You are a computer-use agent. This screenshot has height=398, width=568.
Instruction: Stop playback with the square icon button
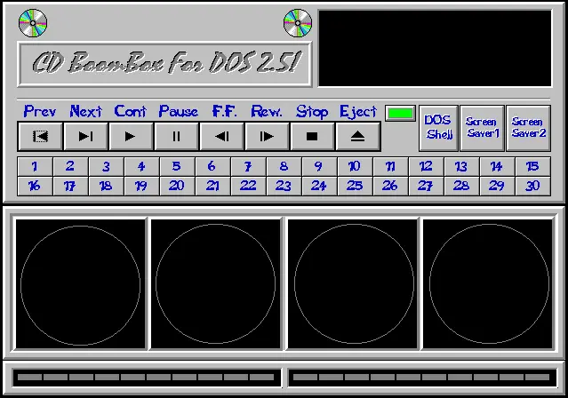pos(312,137)
